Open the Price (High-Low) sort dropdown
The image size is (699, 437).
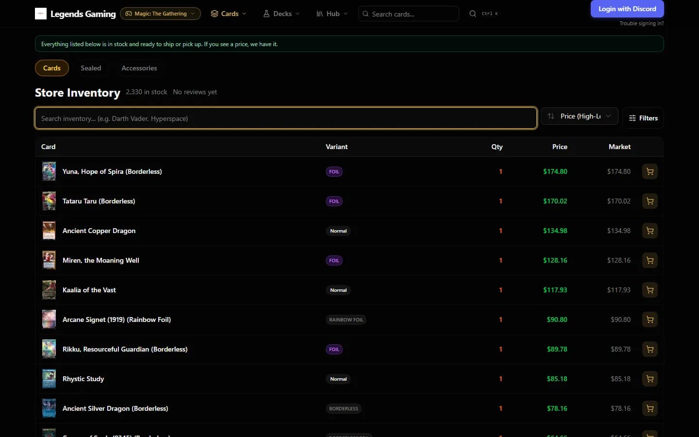[x=580, y=116]
